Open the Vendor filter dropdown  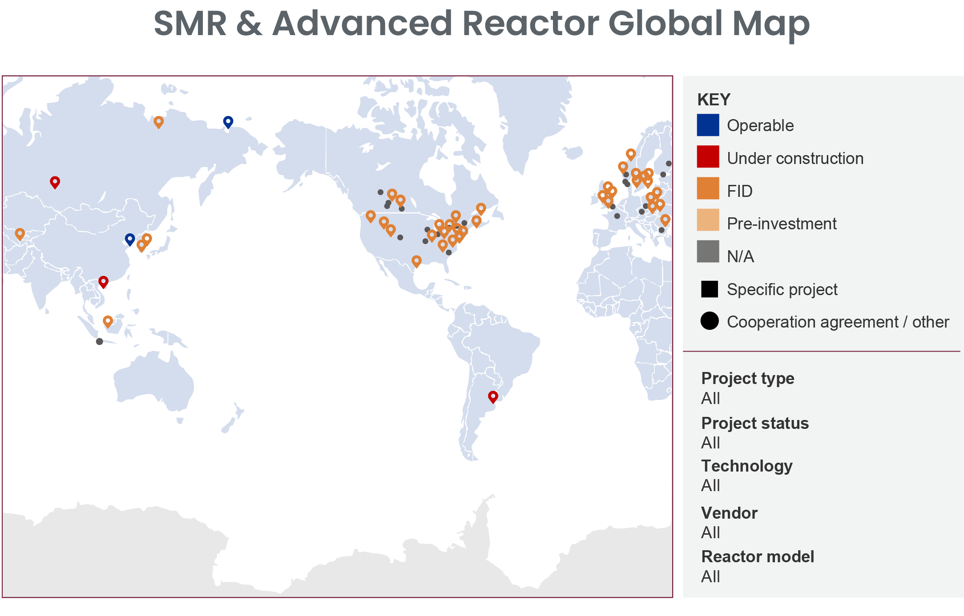(x=710, y=532)
